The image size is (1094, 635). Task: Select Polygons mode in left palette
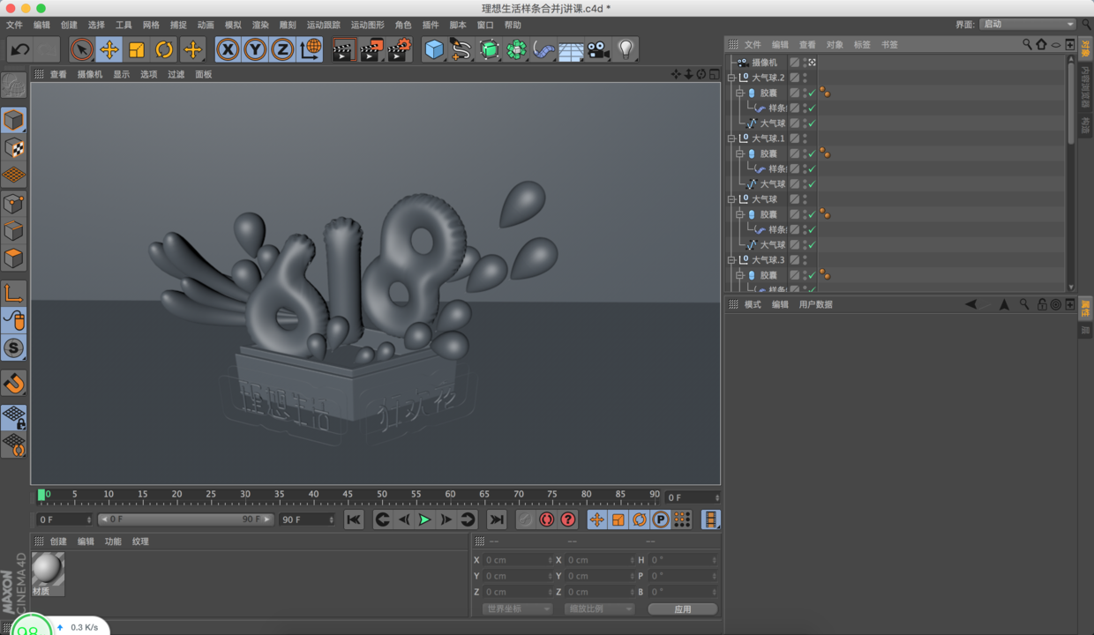pyautogui.click(x=13, y=258)
